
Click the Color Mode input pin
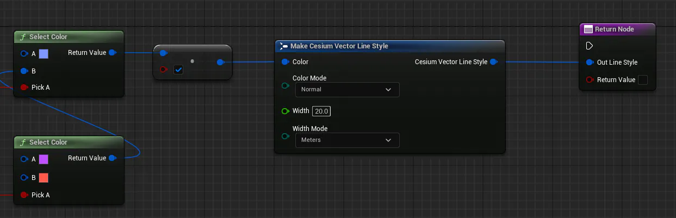point(286,85)
